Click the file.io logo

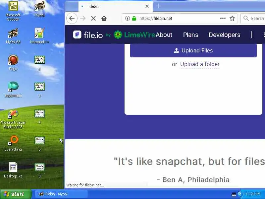click(88, 35)
